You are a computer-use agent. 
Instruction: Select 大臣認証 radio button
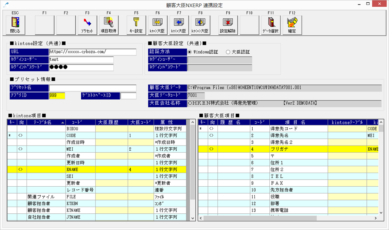point(228,52)
